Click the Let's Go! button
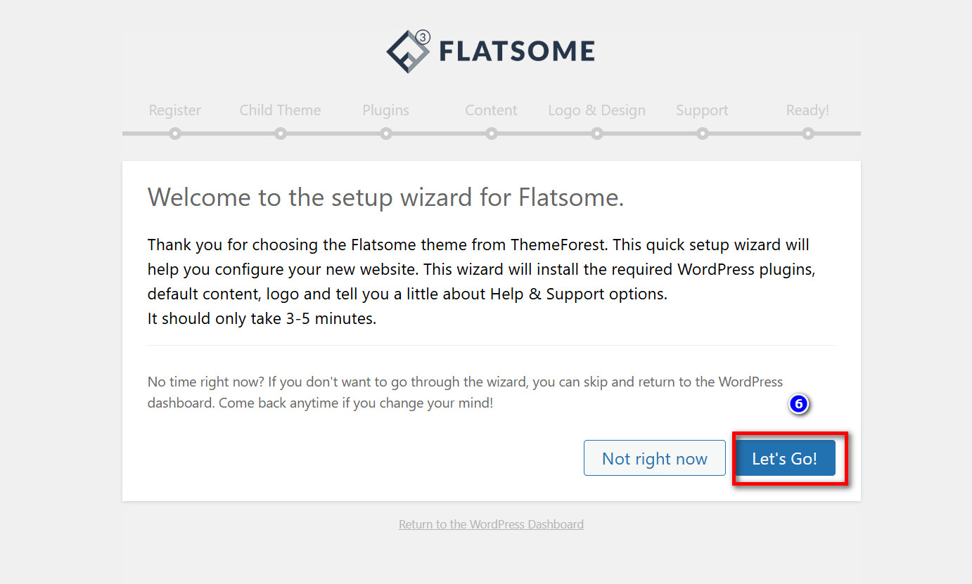972x584 pixels. (x=784, y=458)
